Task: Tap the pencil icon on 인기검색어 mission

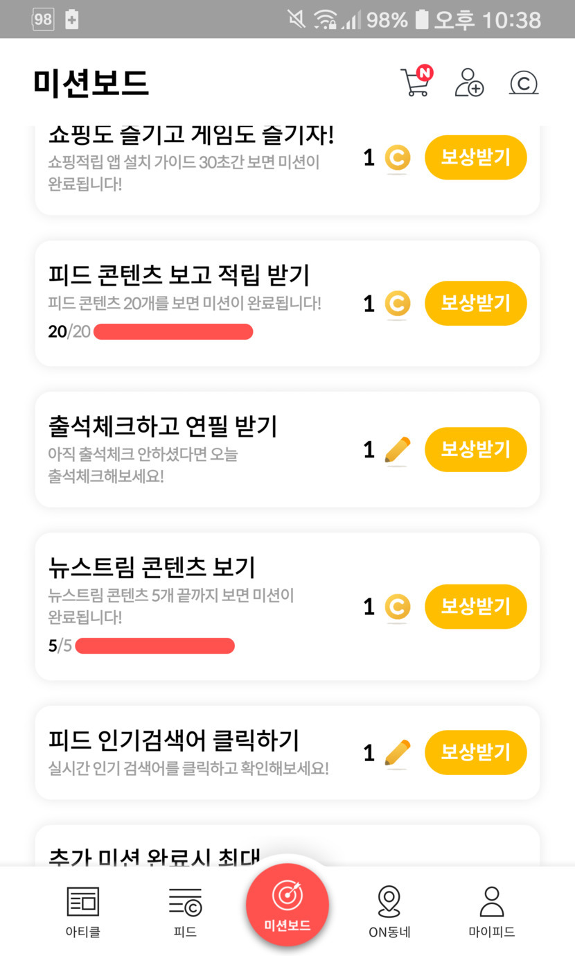Action: tap(397, 753)
